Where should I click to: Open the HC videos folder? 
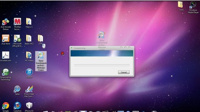29,57
